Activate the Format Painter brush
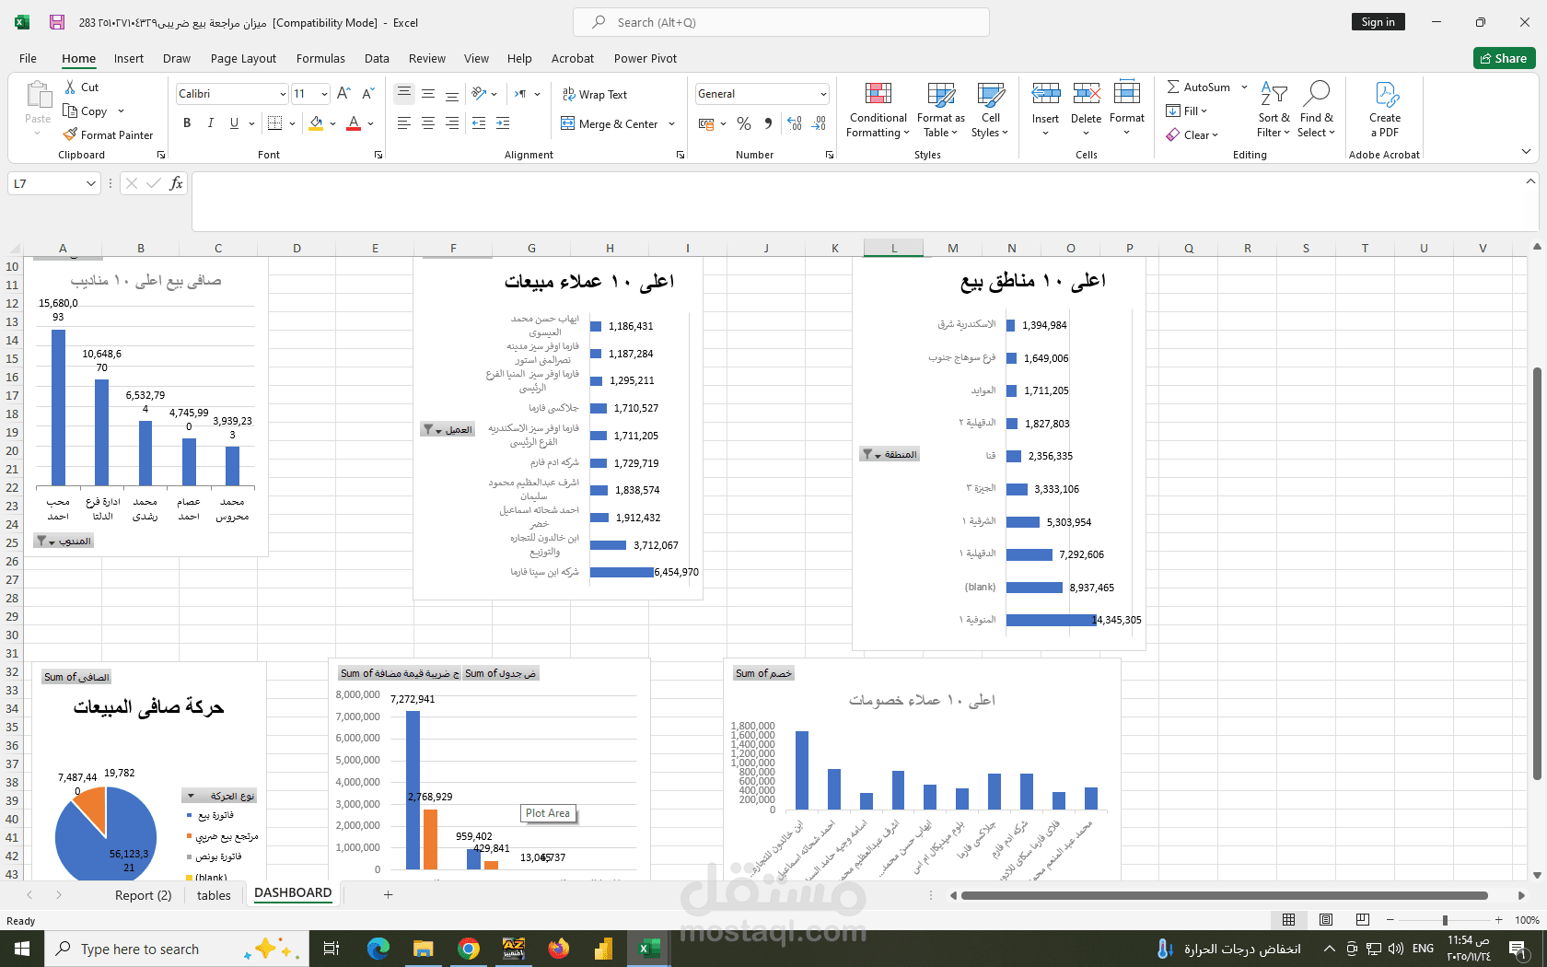The height and width of the screenshot is (967, 1547). click(x=108, y=134)
